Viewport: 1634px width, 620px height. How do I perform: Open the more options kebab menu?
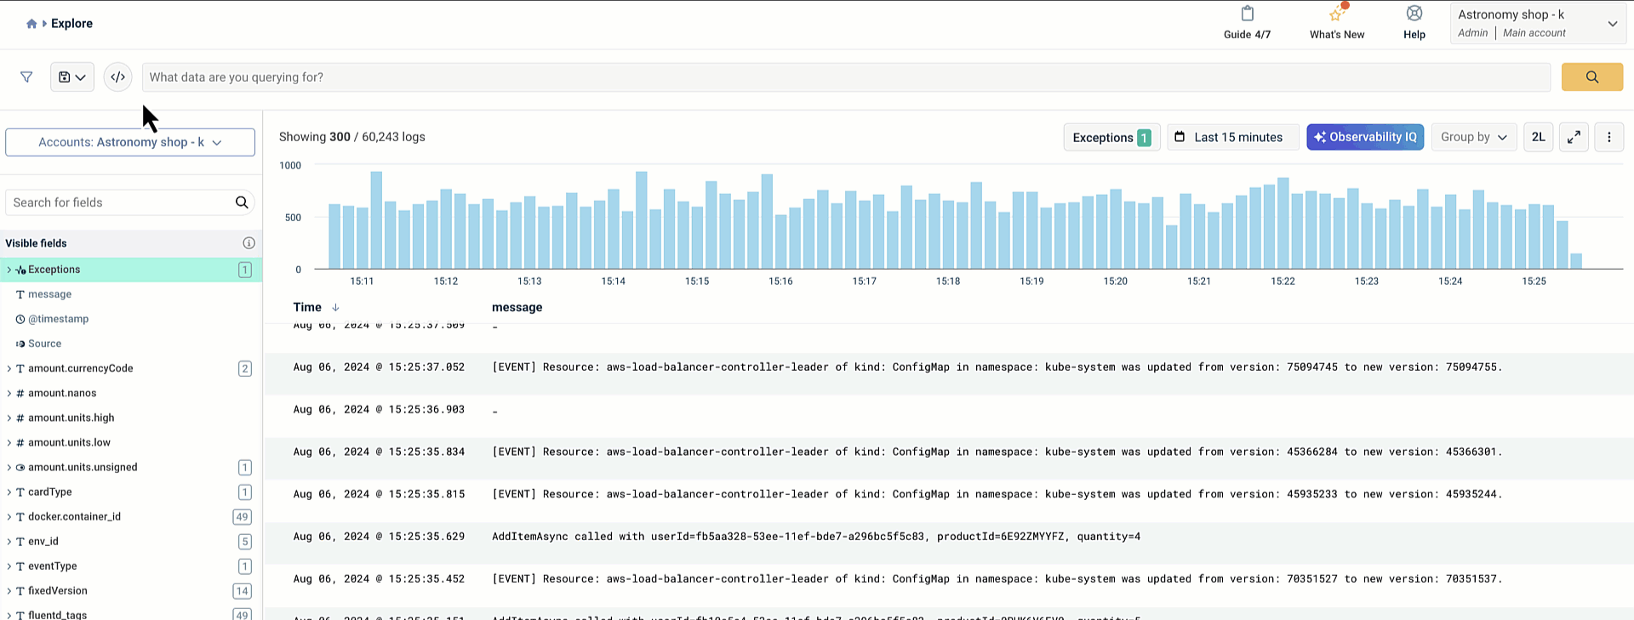point(1608,137)
